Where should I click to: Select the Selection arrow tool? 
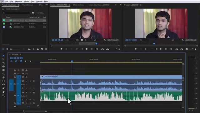click(3, 56)
